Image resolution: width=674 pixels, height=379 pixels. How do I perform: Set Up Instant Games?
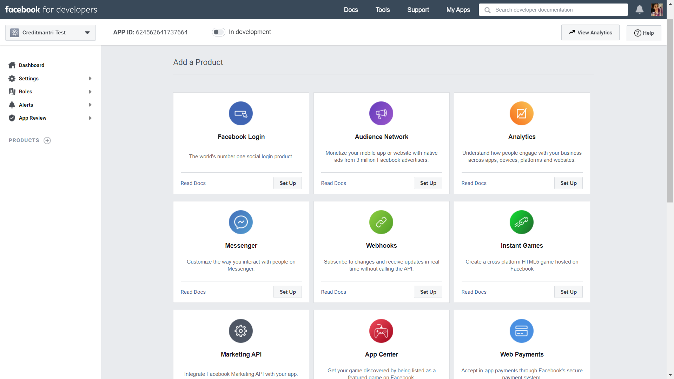pyautogui.click(x=568, y=292)
